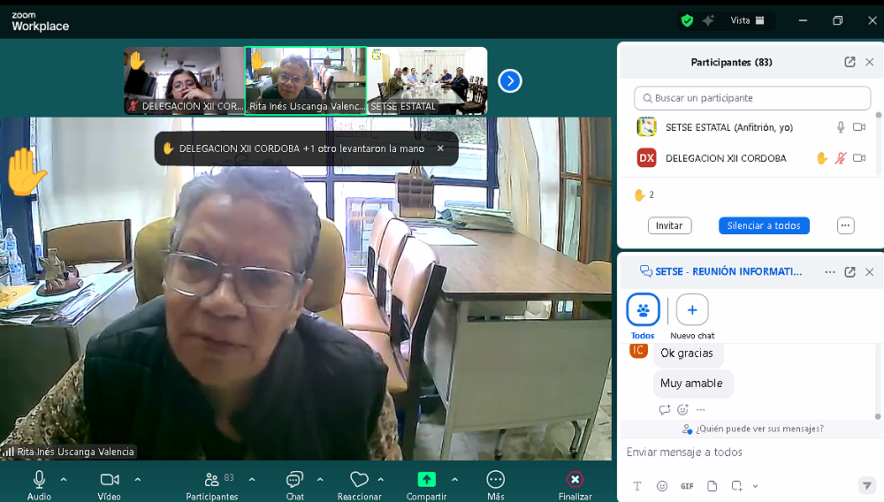This screenshot has height=502, width=884.
Task: Toggle the Vídeo camera in toolbar
Action: point(110,479)
